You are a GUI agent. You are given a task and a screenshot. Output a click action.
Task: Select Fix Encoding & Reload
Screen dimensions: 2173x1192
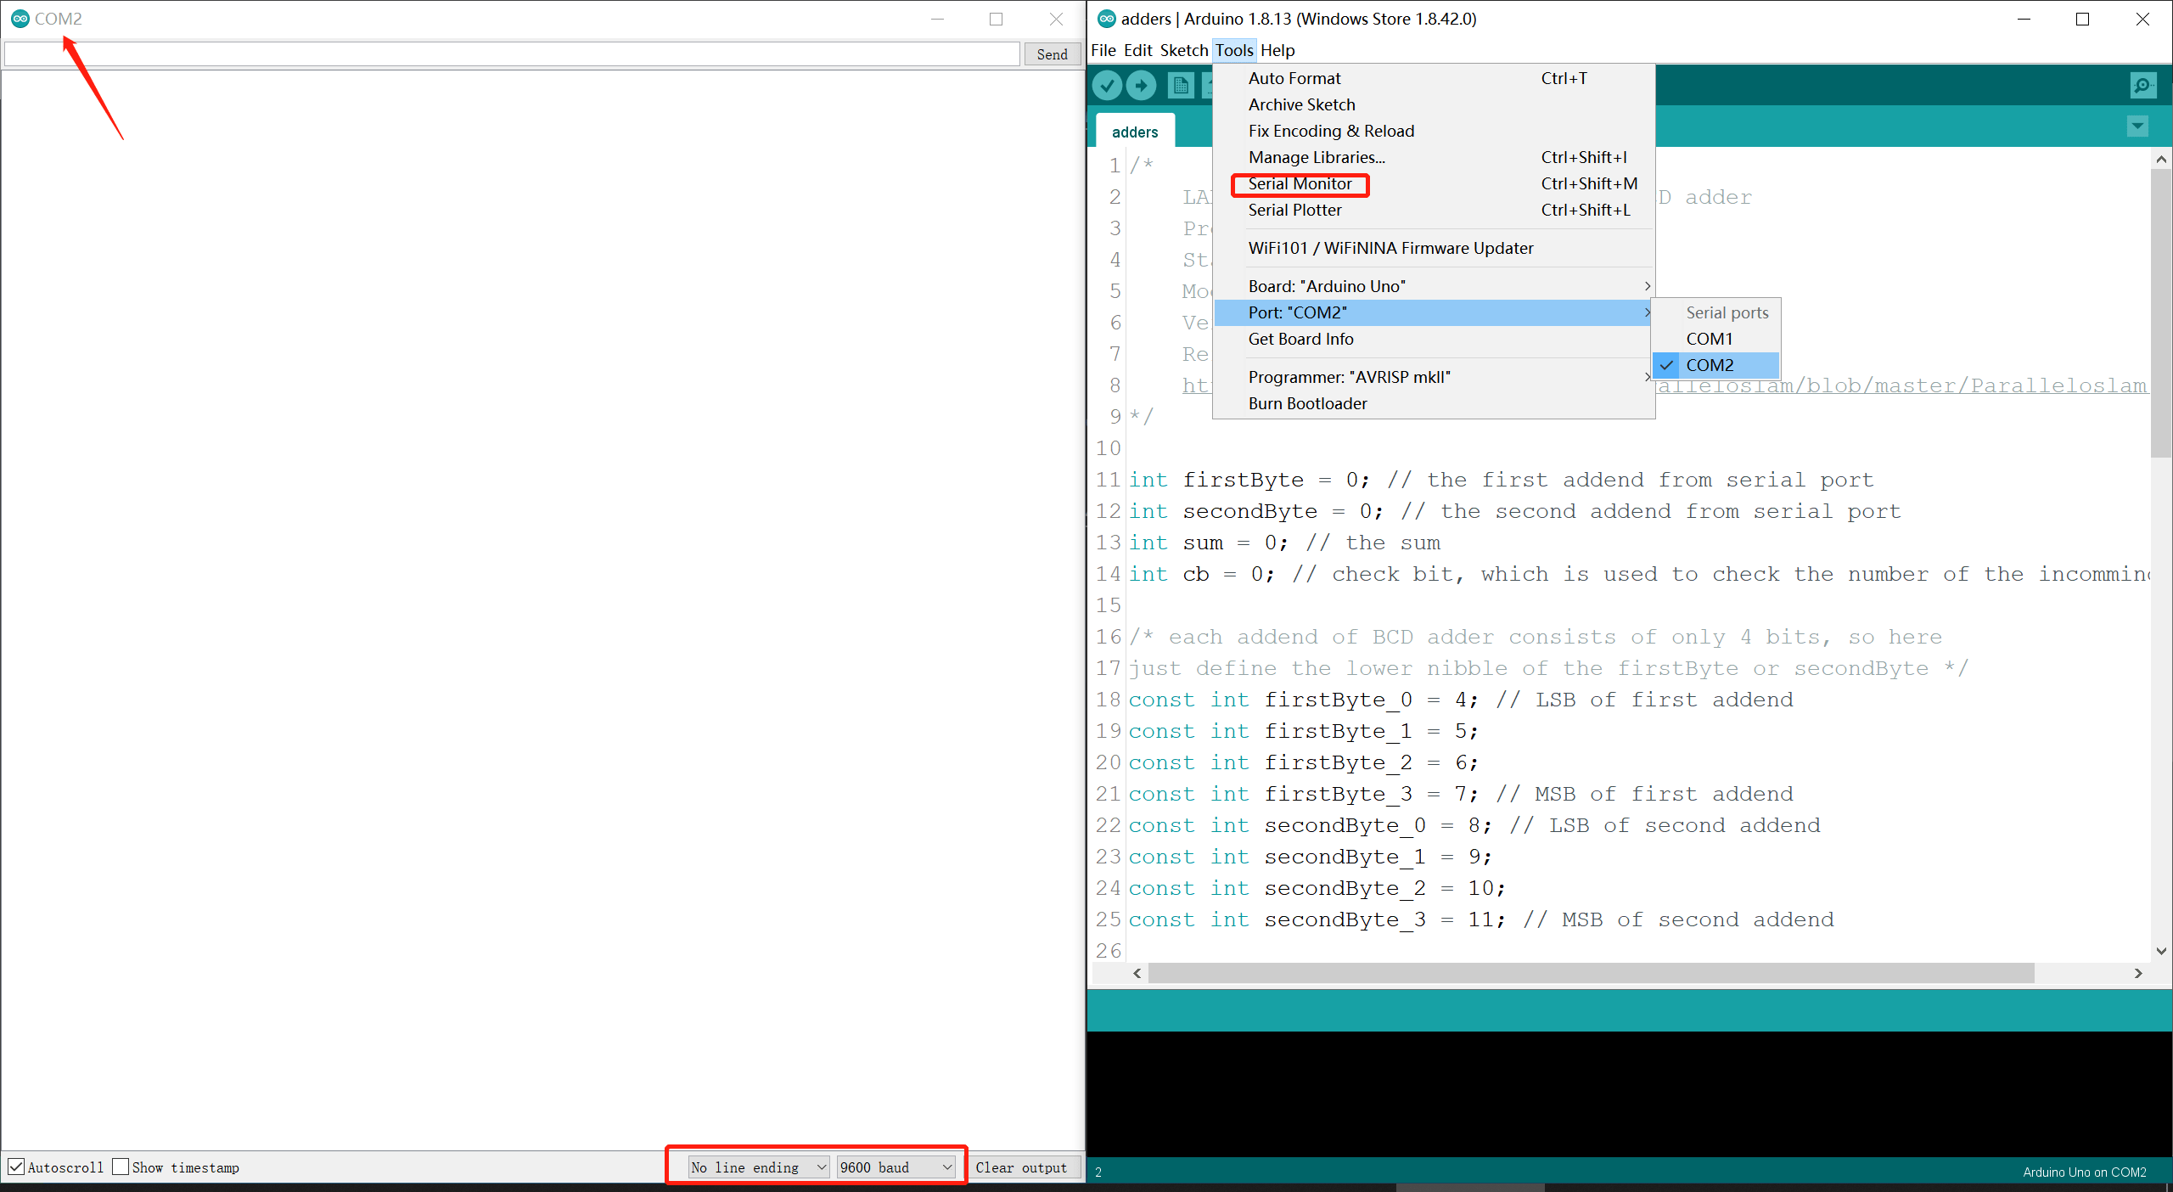(1435, 131)
